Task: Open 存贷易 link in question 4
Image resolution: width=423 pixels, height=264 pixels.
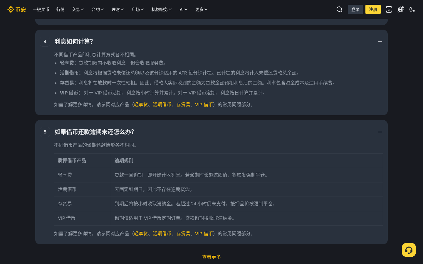Action: point(183,104)
